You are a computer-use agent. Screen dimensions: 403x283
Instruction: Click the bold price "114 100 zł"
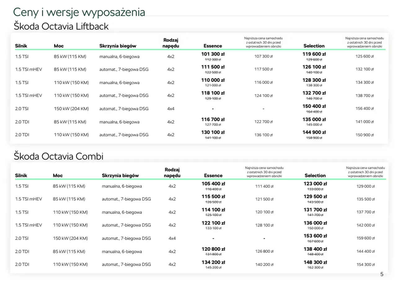tap(213, 210)
